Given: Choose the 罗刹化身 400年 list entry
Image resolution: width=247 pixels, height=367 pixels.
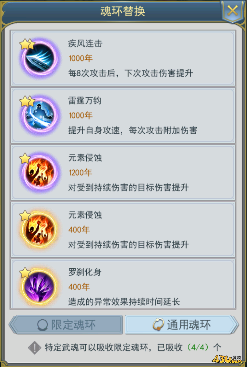Looking at the screenshot, I should (123, 284).
